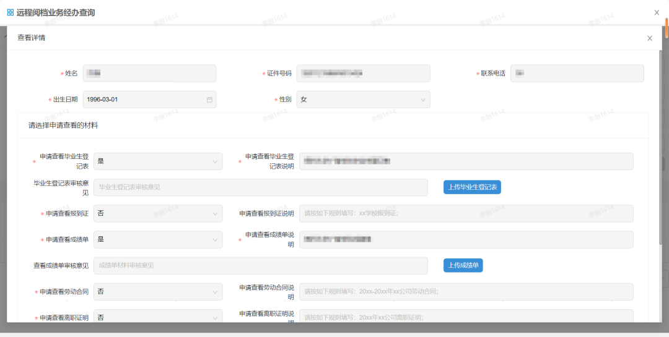
Task: Click the 查看详情 dialog title
Action: [31, 38]
